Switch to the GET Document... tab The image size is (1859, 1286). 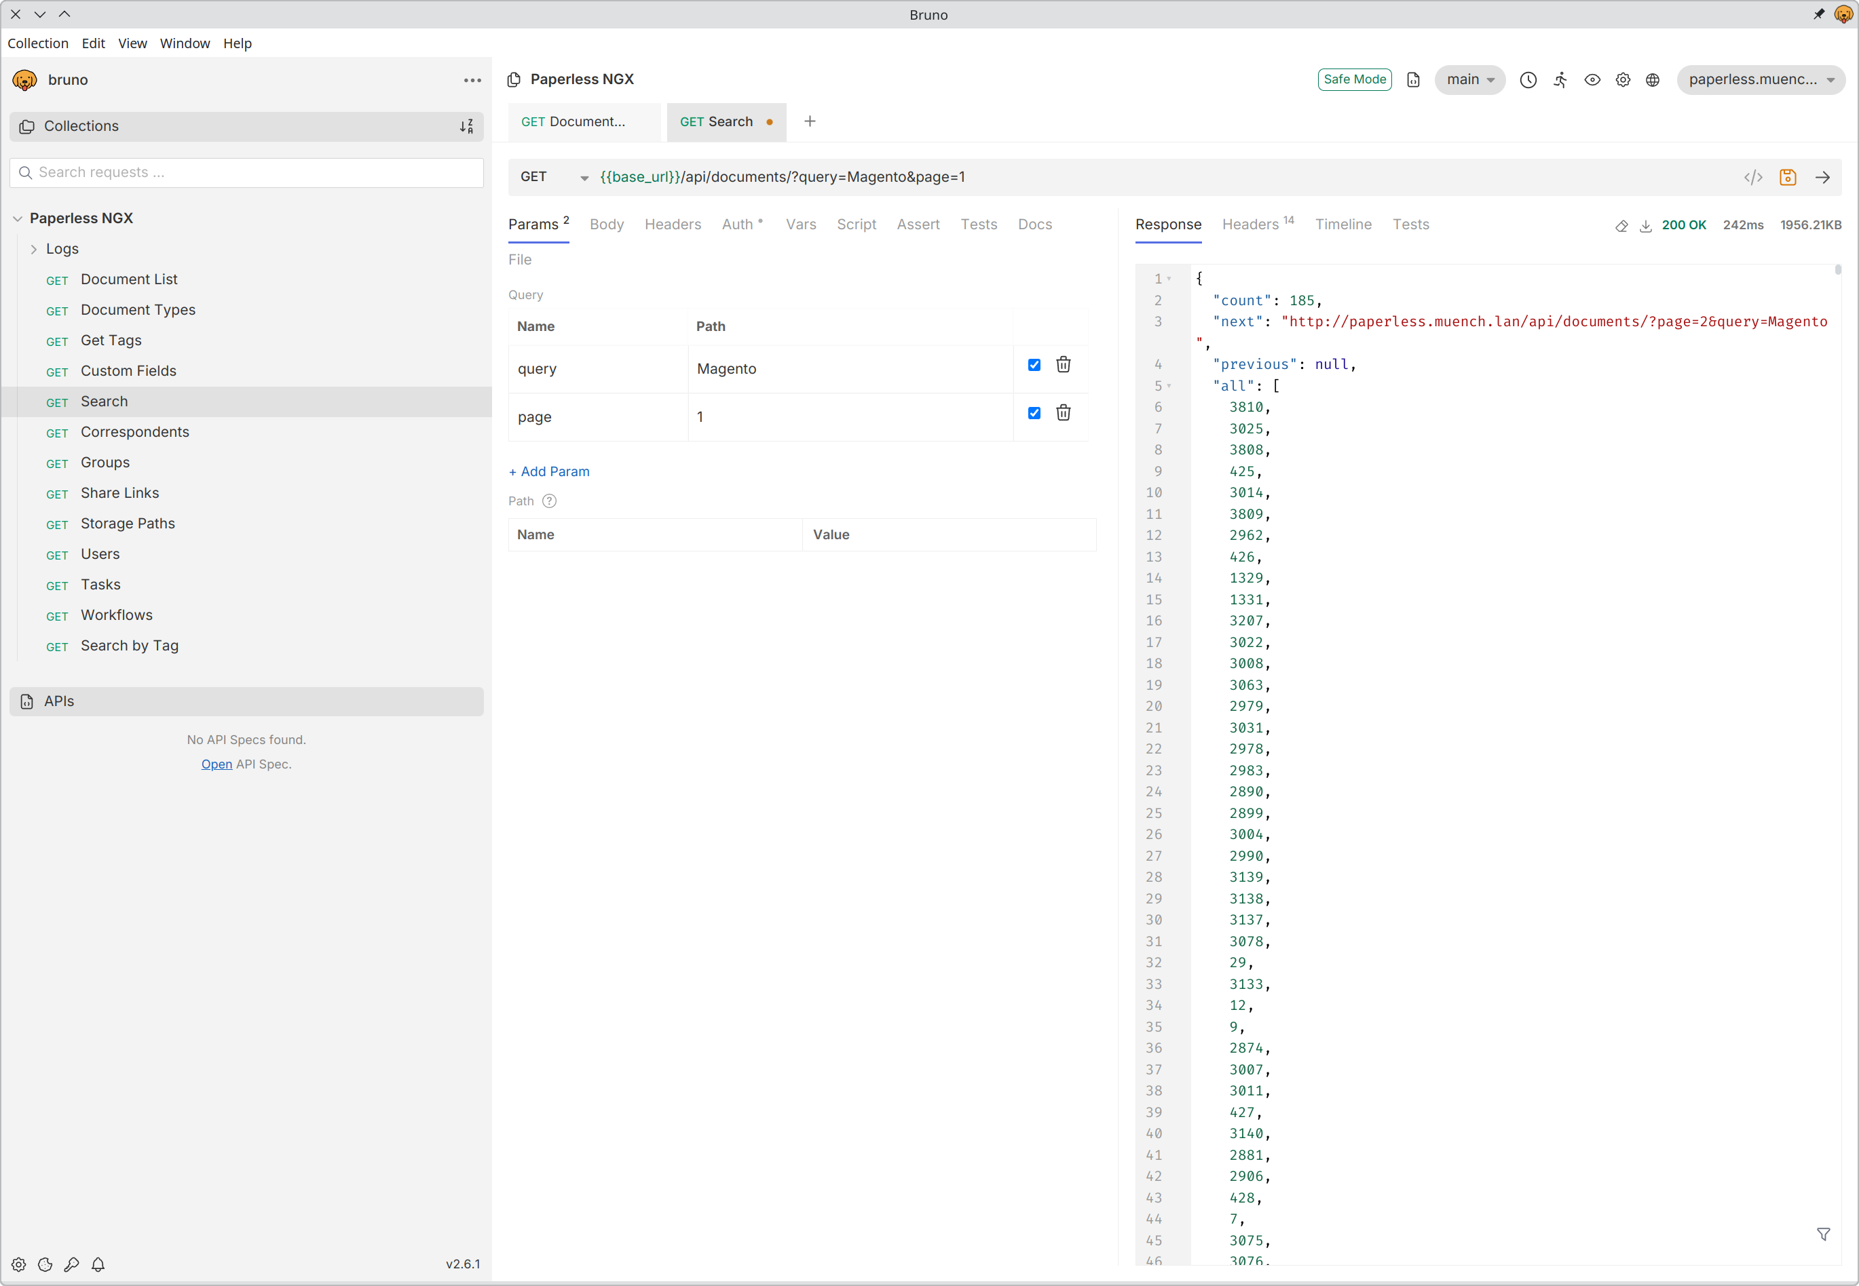pos(584,121)
